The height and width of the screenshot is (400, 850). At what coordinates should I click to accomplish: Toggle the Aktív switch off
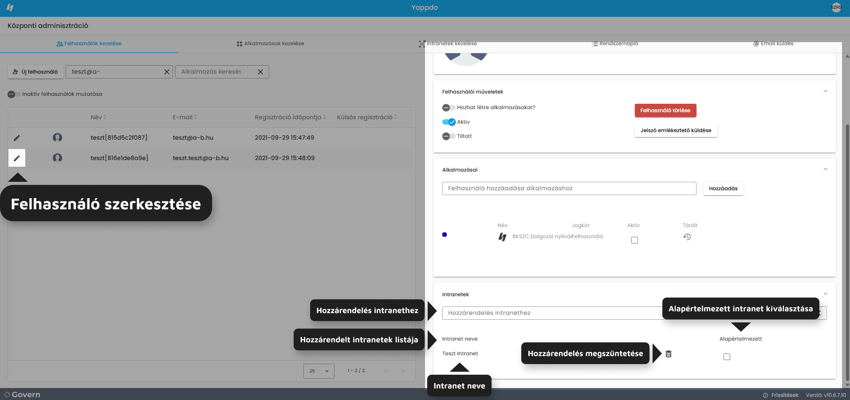click(449, 122)
